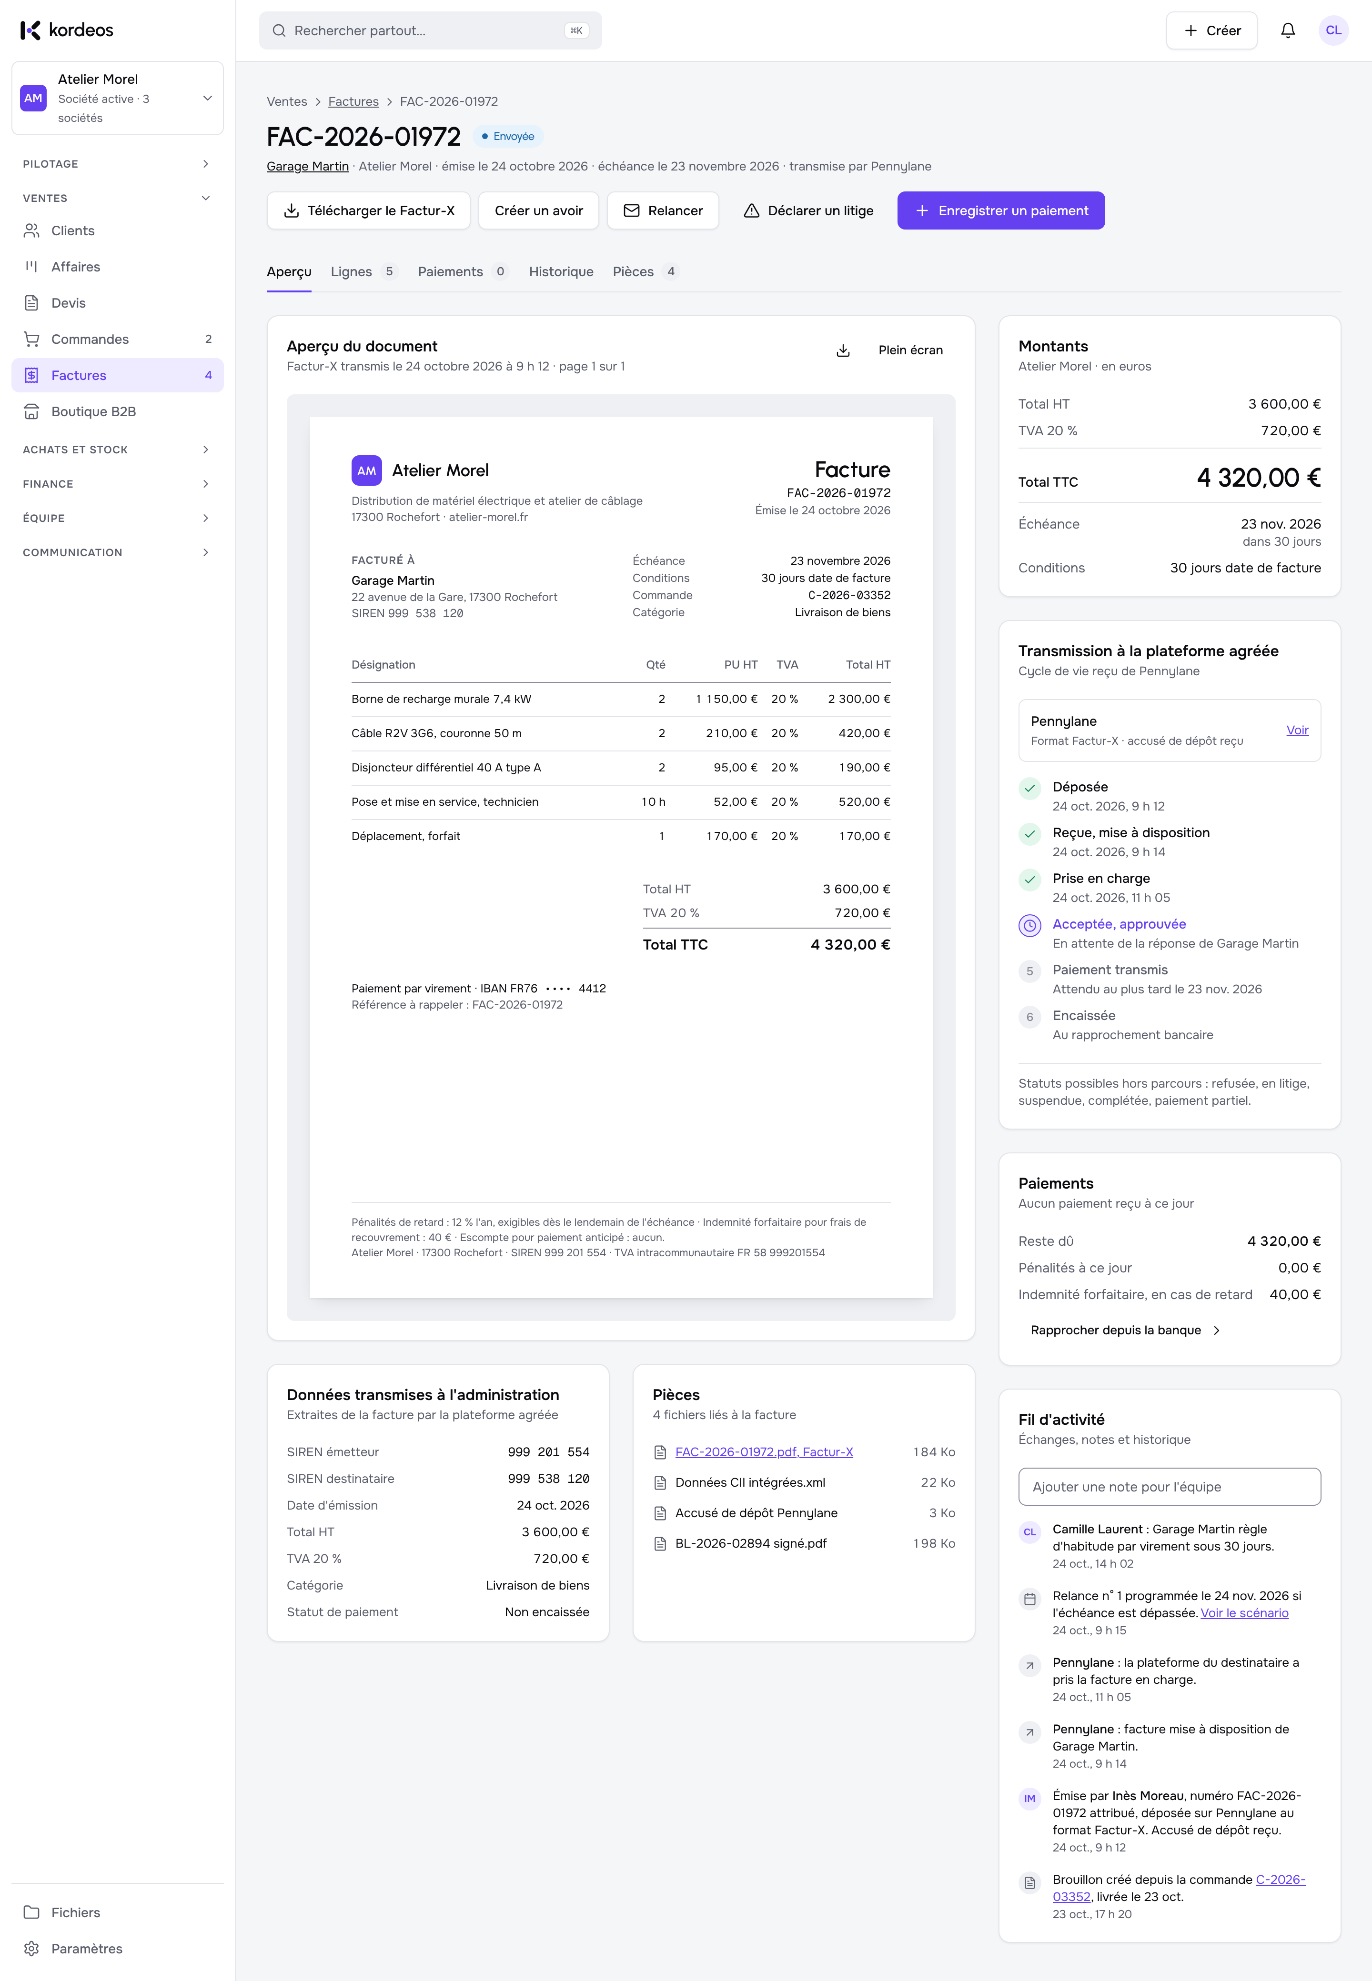Open Fichiers in the sidebar
Viewport: 1372px width, 1981px height.
[x=118, y=1912]
